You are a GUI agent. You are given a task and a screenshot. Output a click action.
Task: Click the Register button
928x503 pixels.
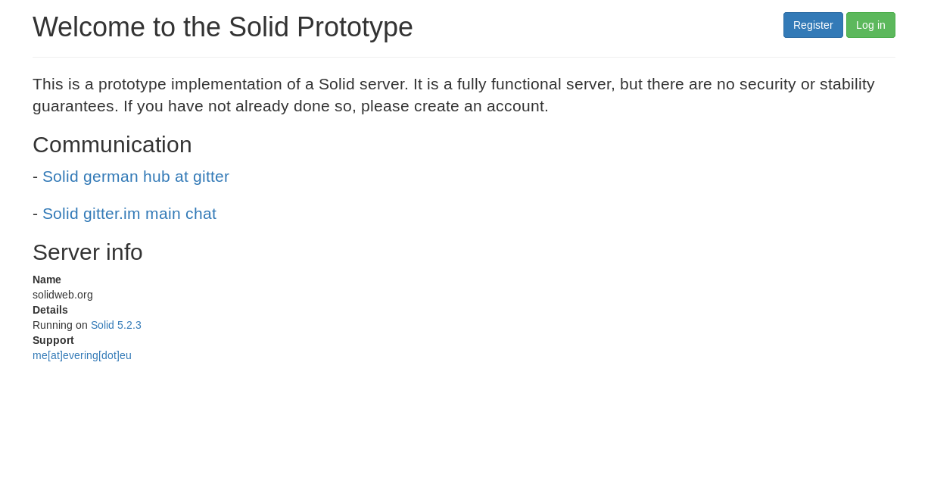[812, 25]
